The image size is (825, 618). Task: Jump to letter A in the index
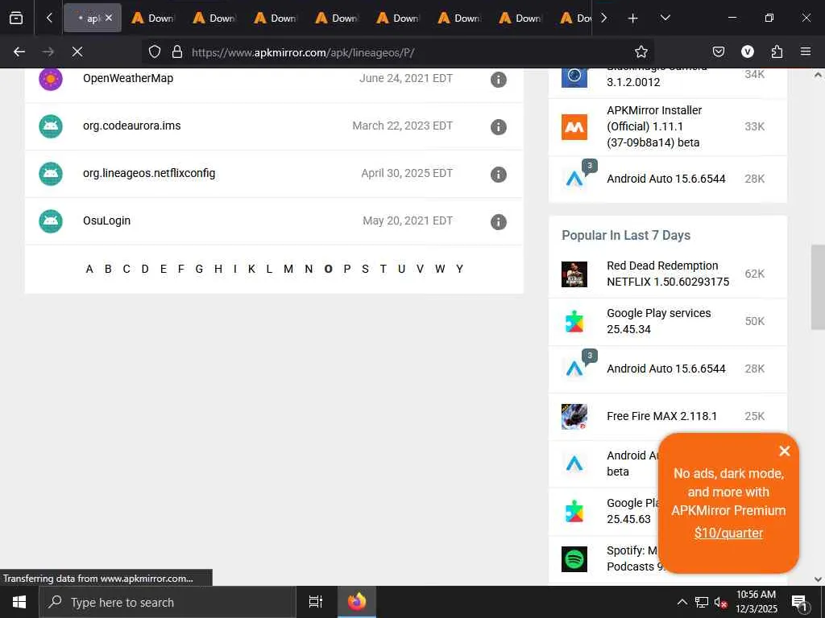click(x=89, y=269)
